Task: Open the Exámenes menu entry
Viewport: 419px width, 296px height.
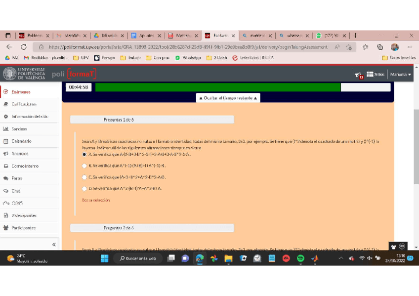Action: (22, 91)
